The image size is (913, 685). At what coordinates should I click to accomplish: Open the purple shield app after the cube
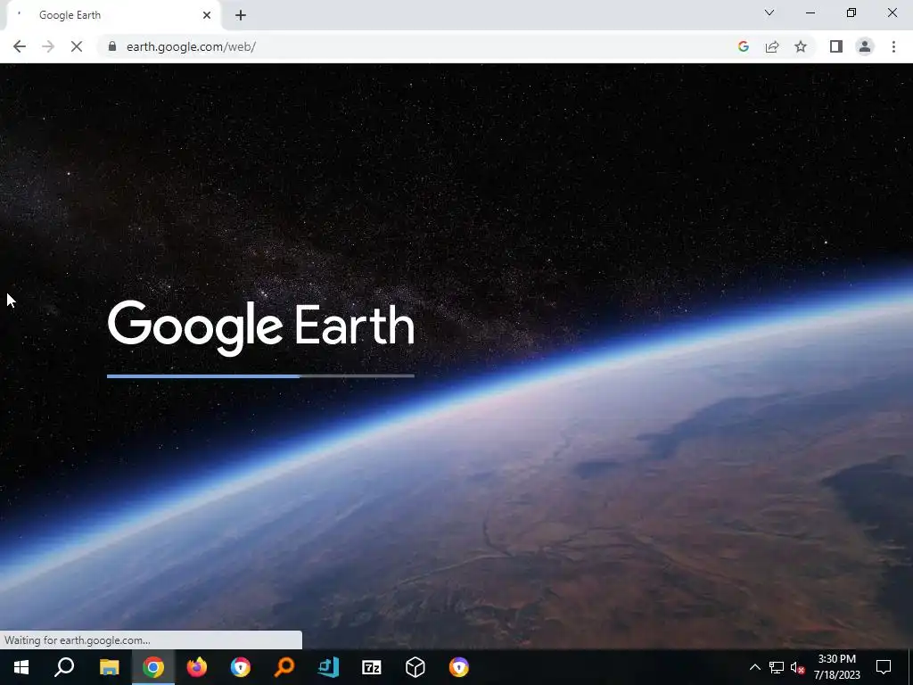[x=459, y=667]
